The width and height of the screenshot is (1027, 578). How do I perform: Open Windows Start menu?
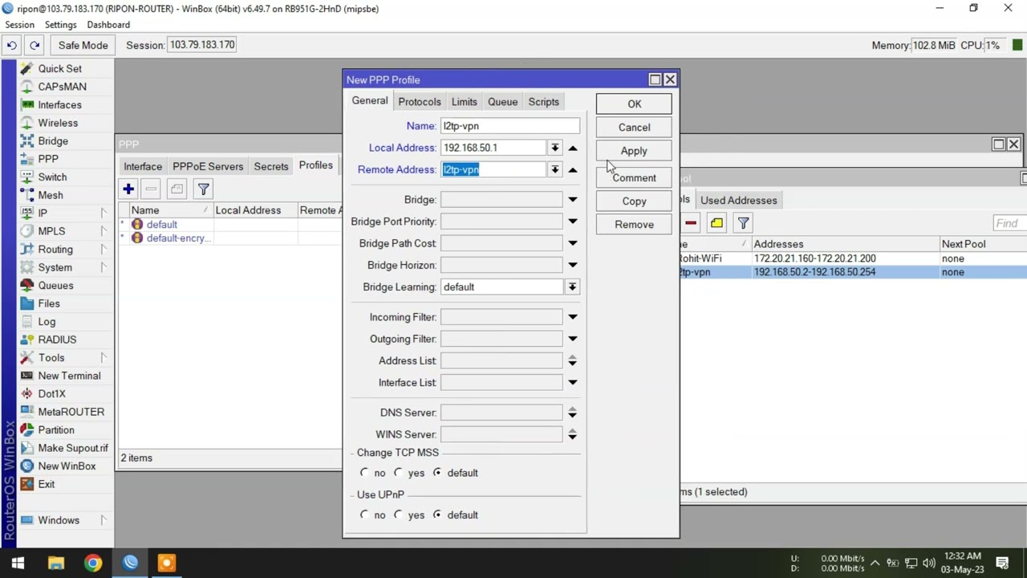point(18,563)
